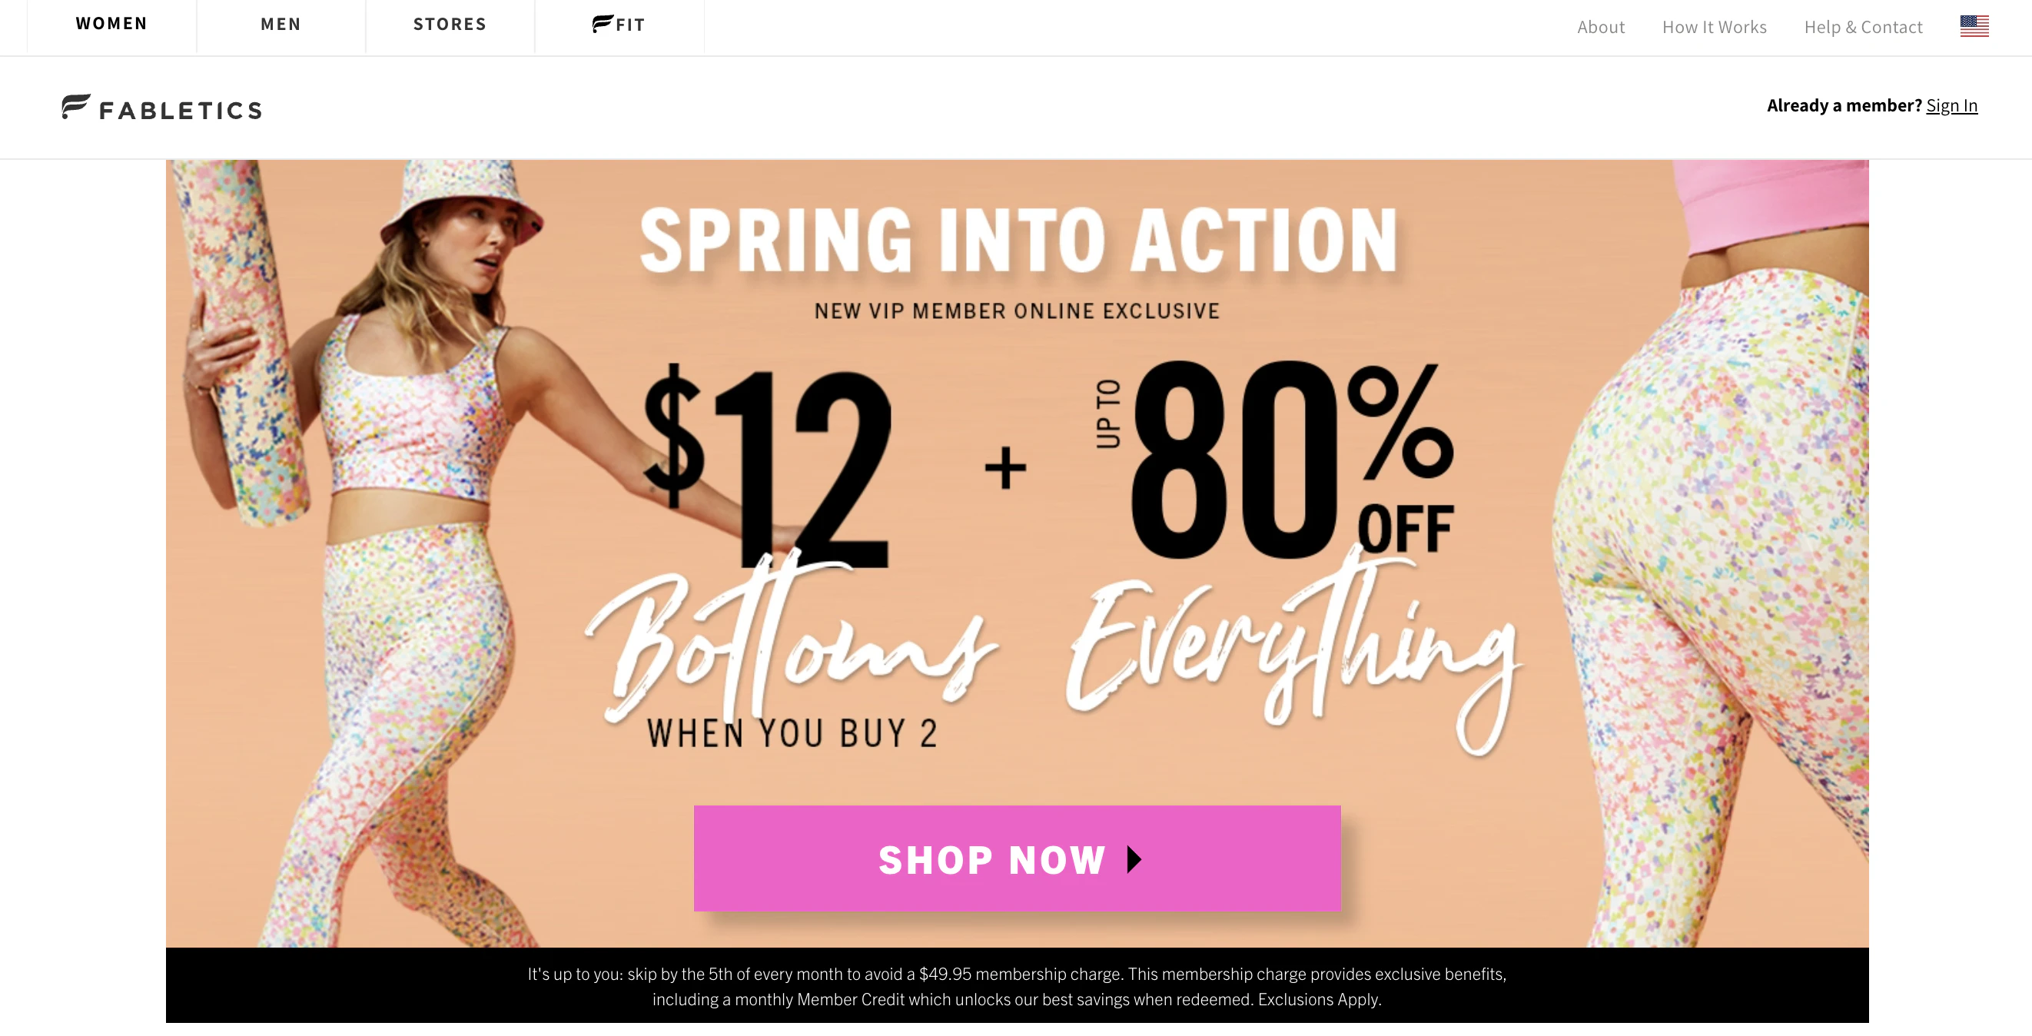Click the arrow on Shop Now button

coord(1134,858)
